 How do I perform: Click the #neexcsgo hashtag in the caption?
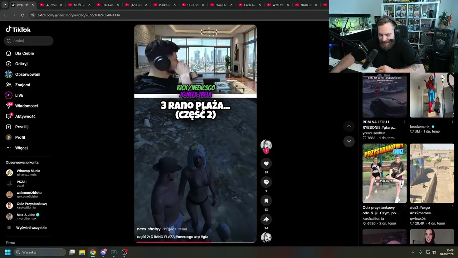point(185,237)
